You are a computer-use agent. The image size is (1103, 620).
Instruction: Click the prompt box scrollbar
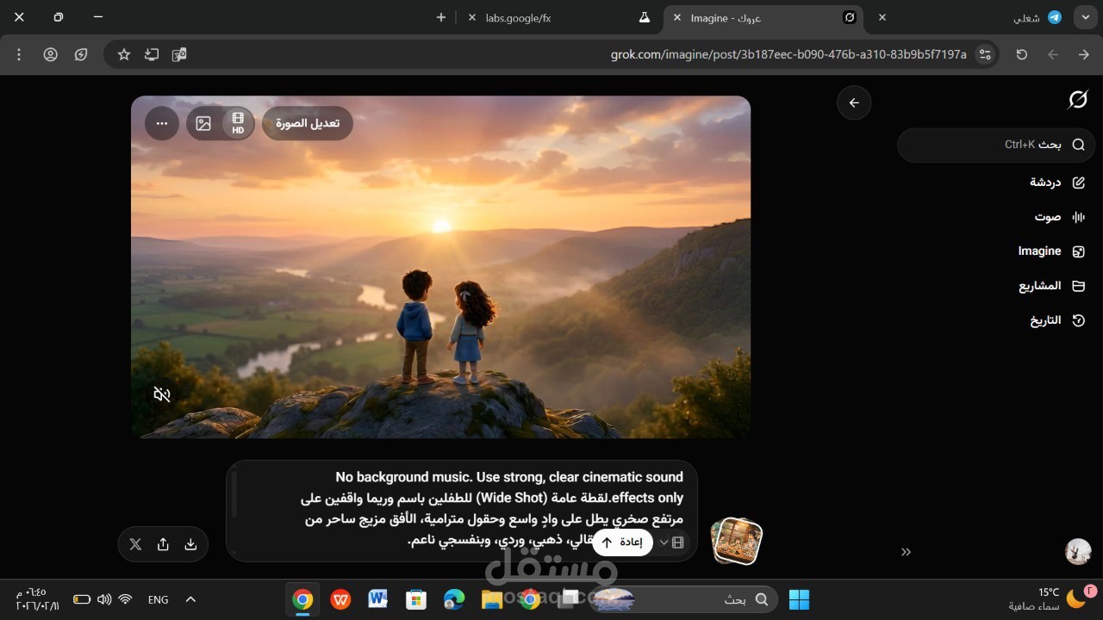click(234, 494)
